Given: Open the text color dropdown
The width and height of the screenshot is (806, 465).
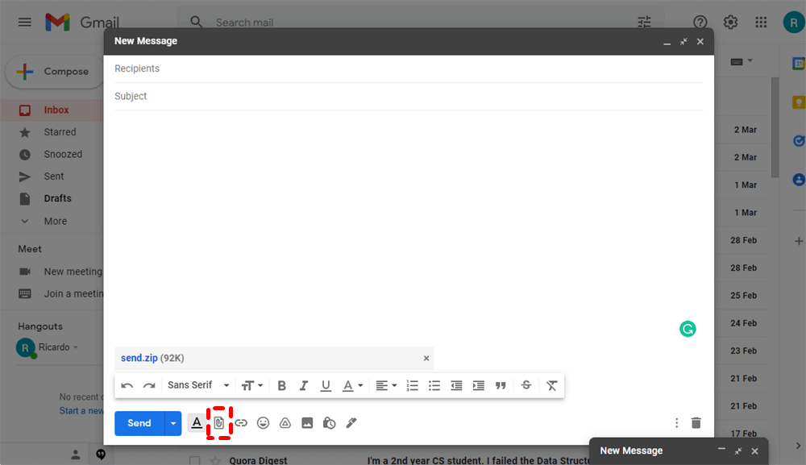Looking at the screenshot, I should click(353, 385).
